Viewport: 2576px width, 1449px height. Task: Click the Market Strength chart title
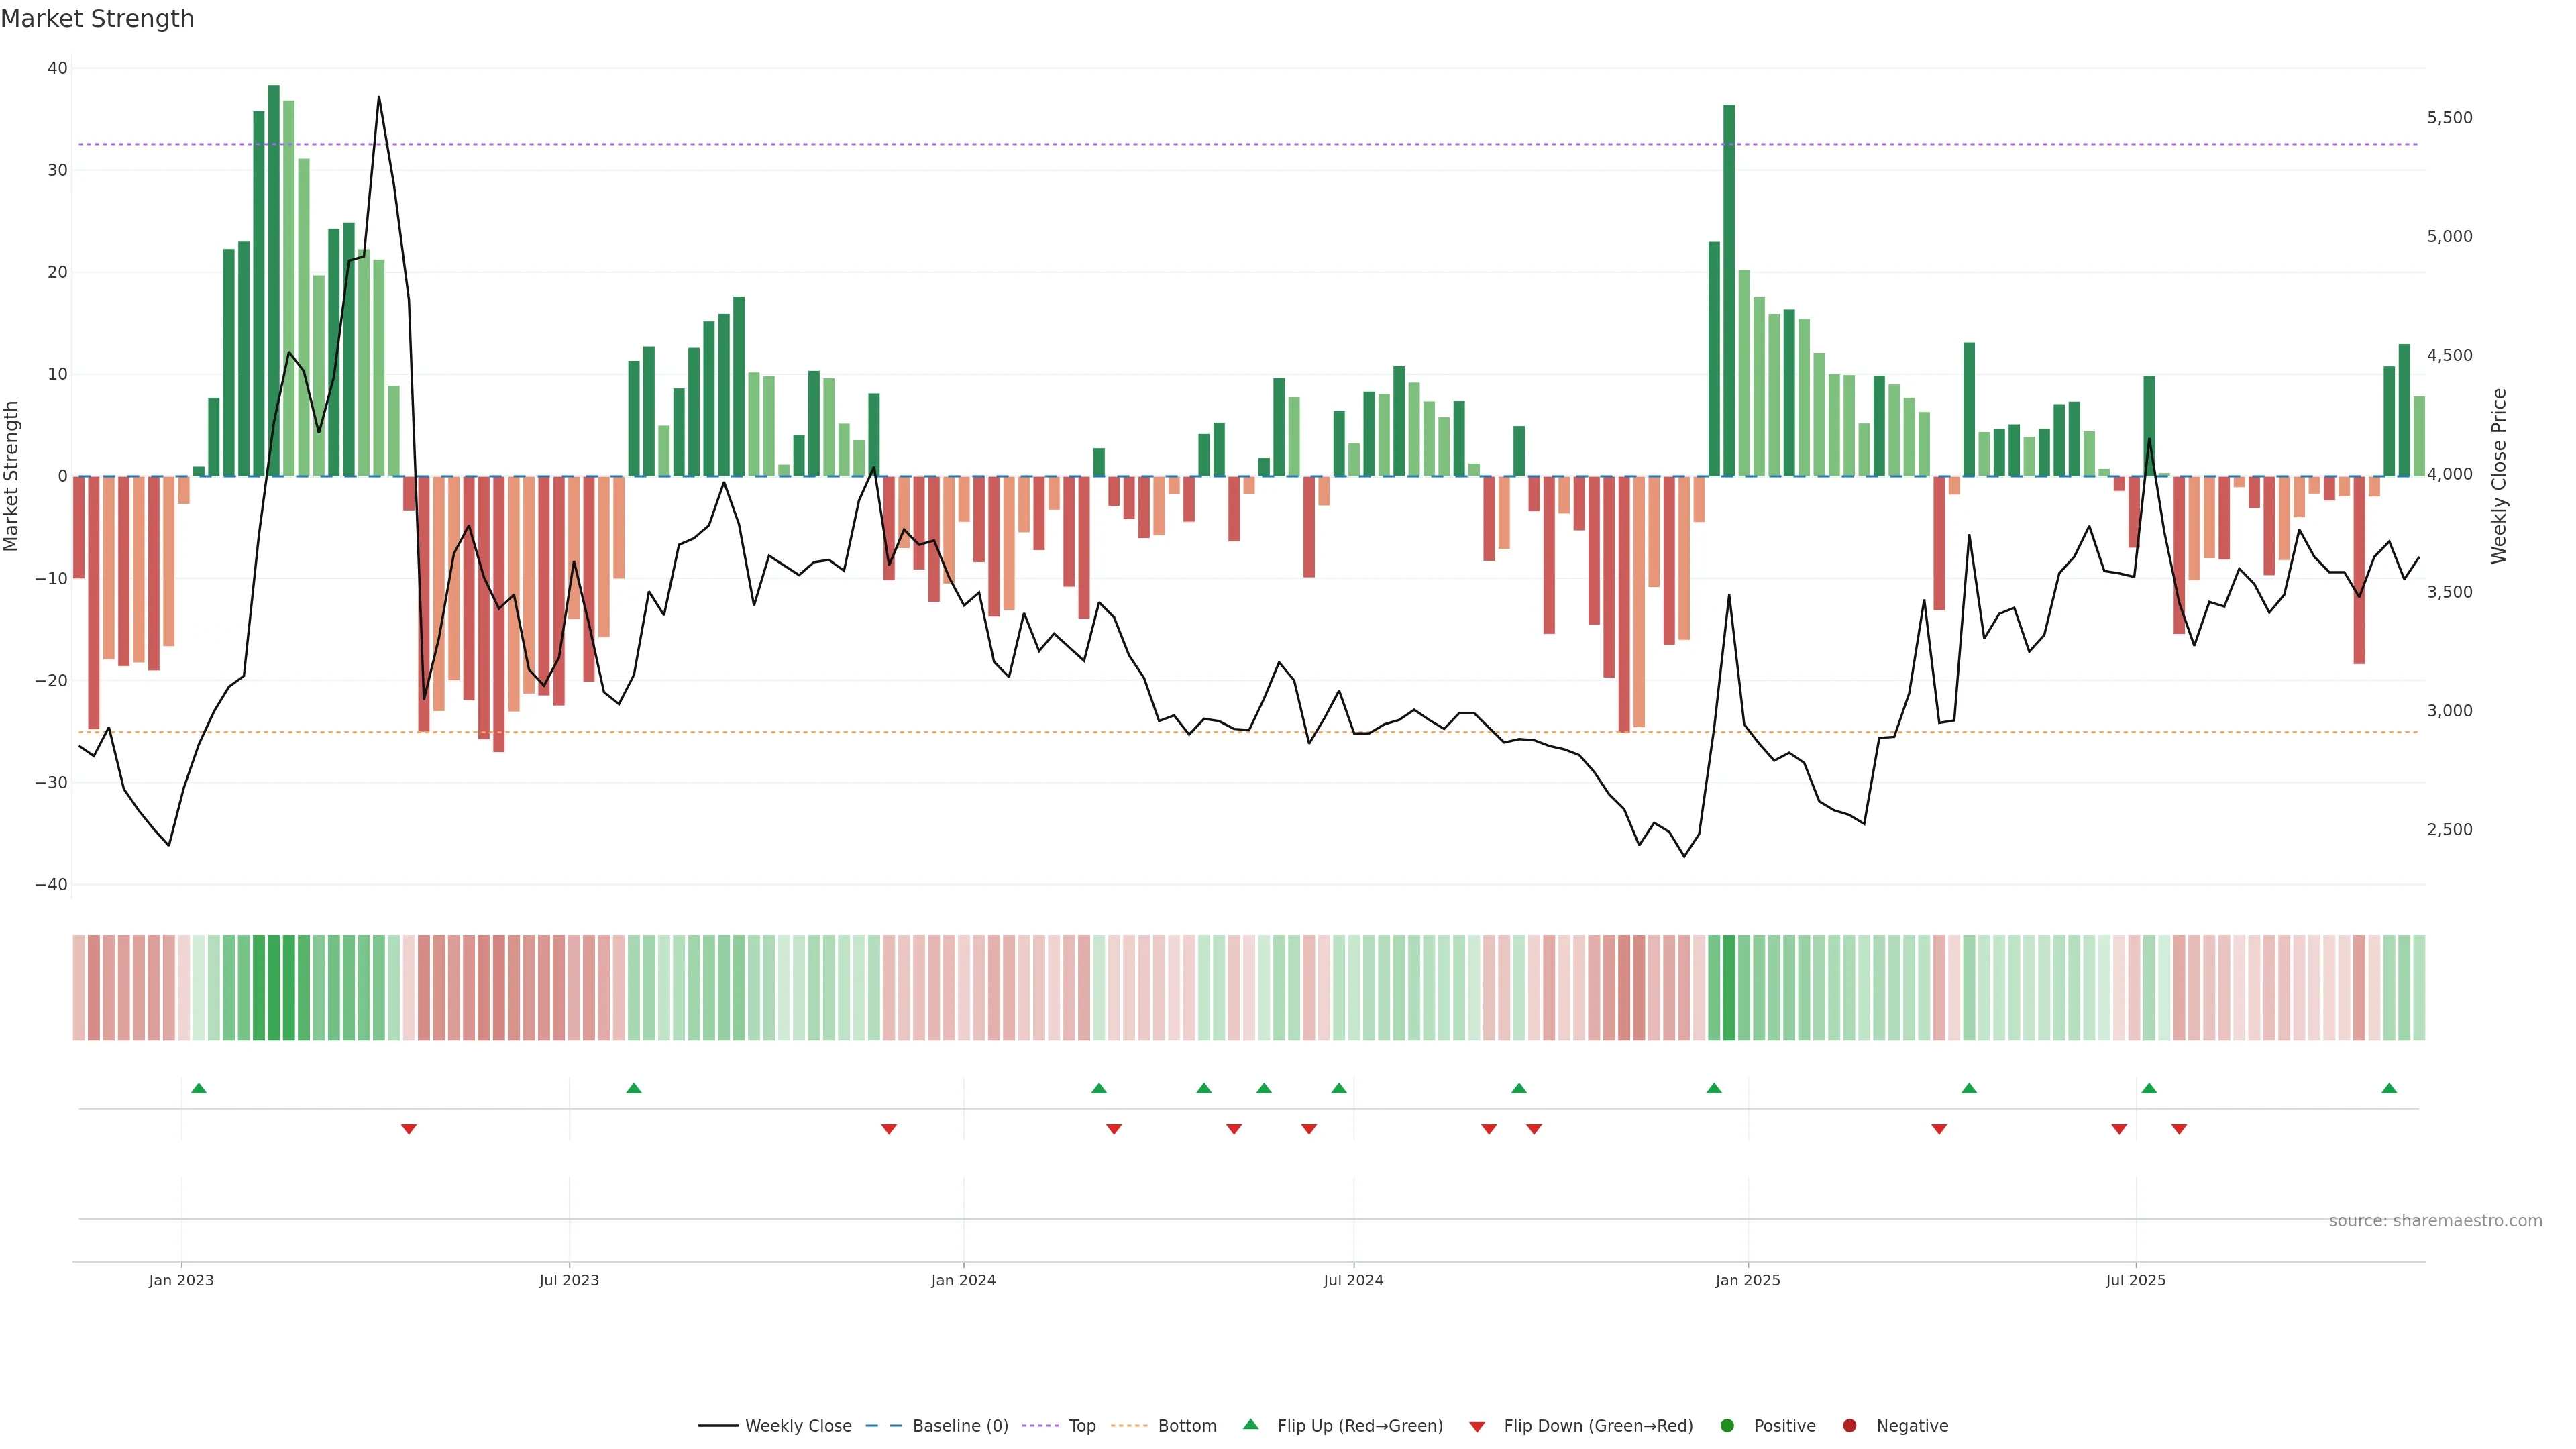97,19
